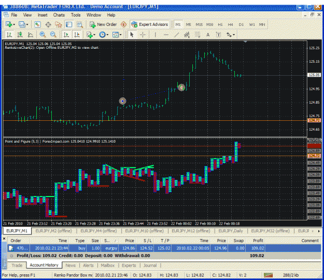Viewport: 324px width, 280px height.
Task: Open the Charts menu
Action: (x=59, y=15)
